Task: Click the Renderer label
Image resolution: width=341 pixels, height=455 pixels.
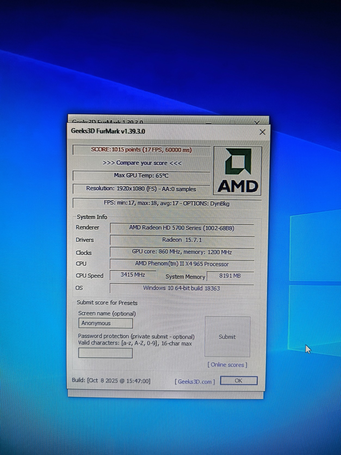Action: tap(87, 227)
